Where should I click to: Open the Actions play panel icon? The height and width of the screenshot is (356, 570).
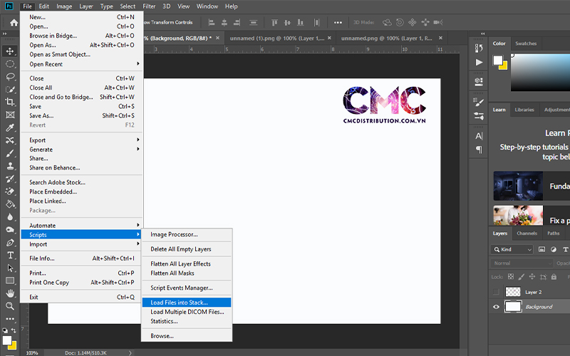(x=479, y=63)
